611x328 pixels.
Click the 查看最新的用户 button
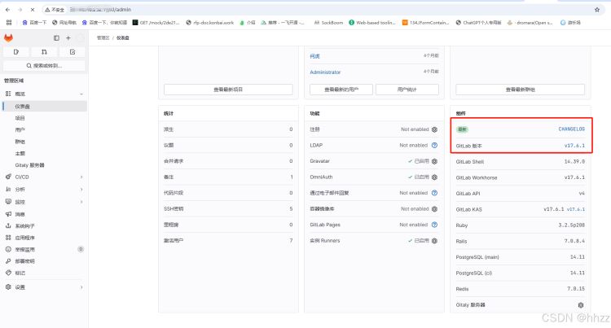341,90
